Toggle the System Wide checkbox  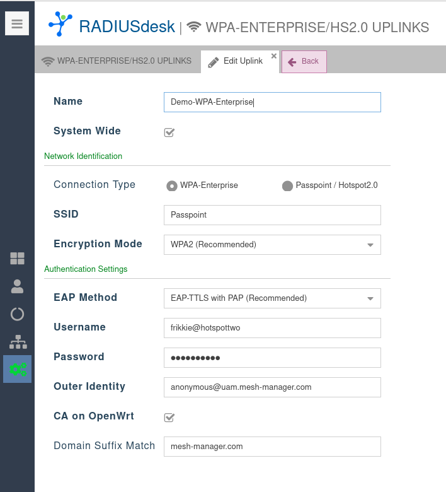coord(169,132)
